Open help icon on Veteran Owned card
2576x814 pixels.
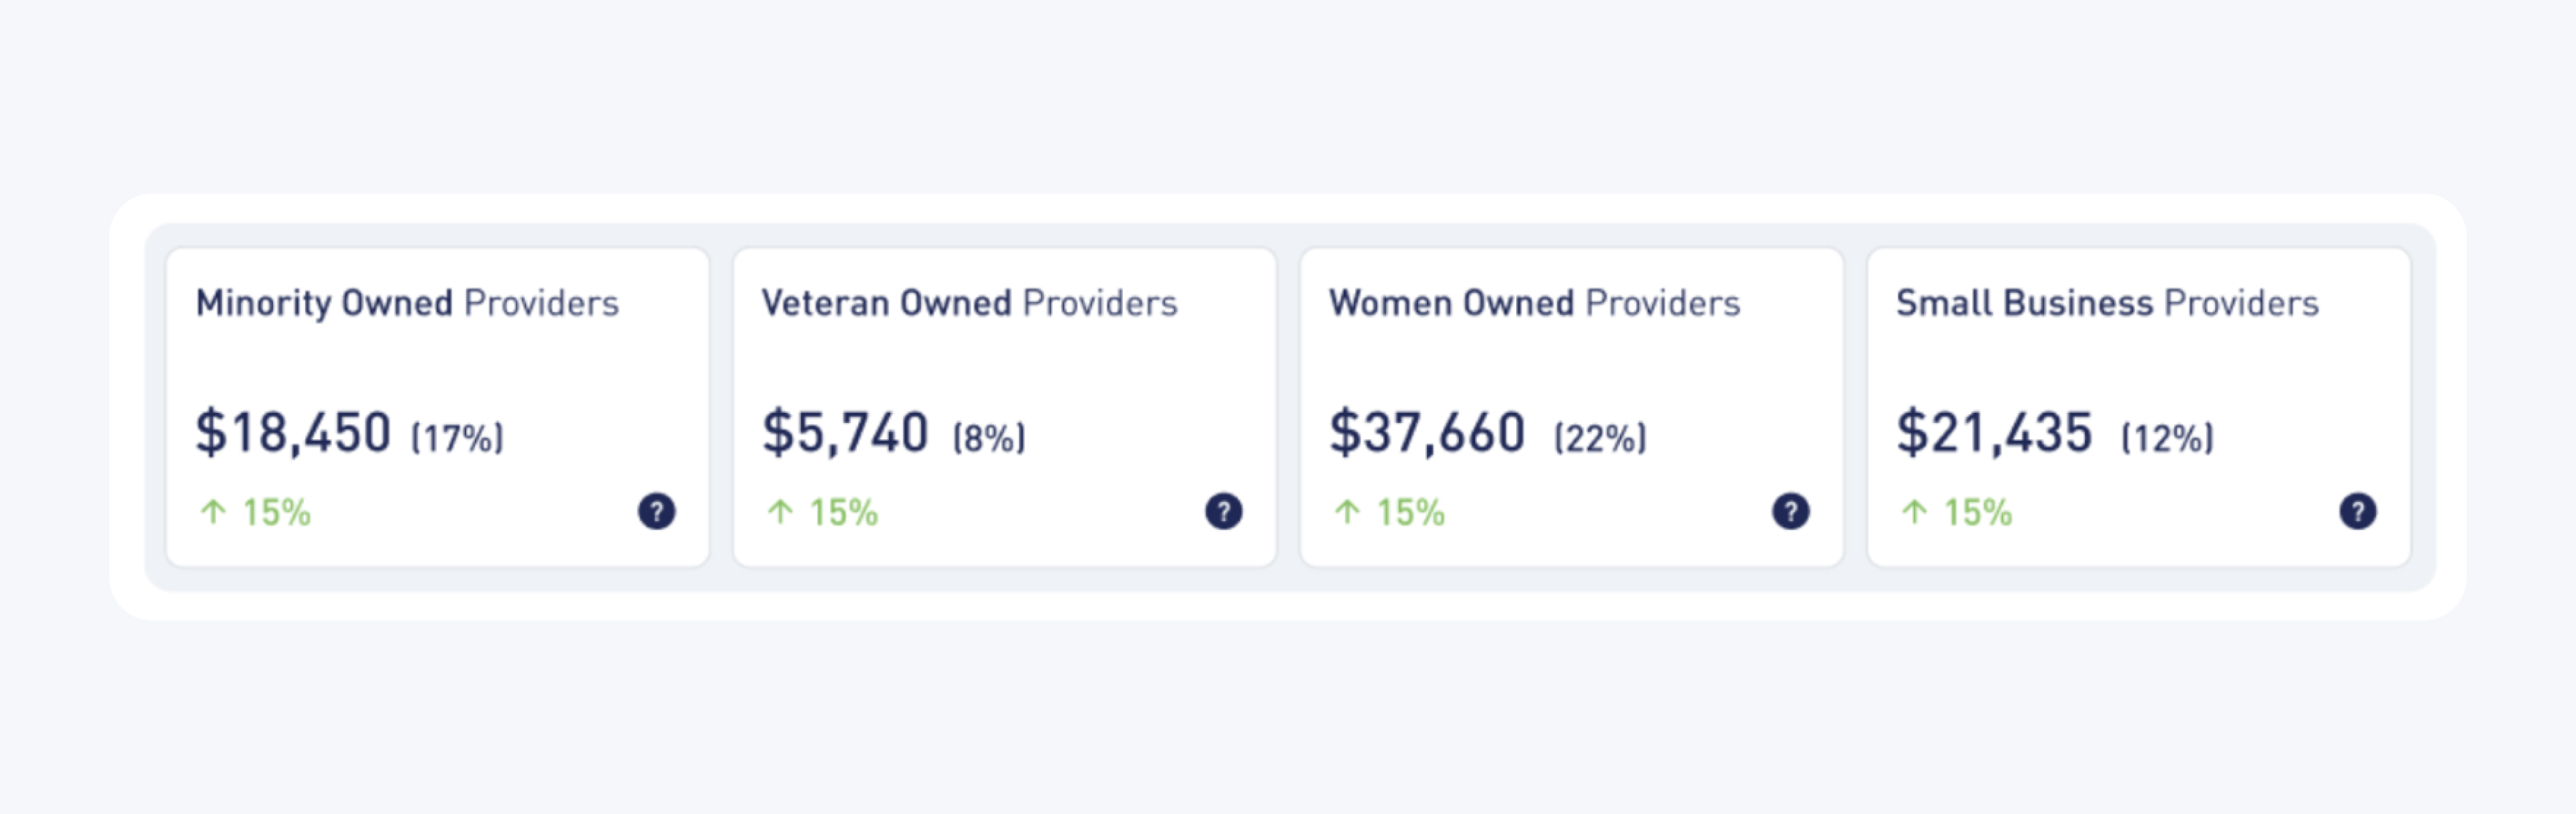(x=1223, y=511)
